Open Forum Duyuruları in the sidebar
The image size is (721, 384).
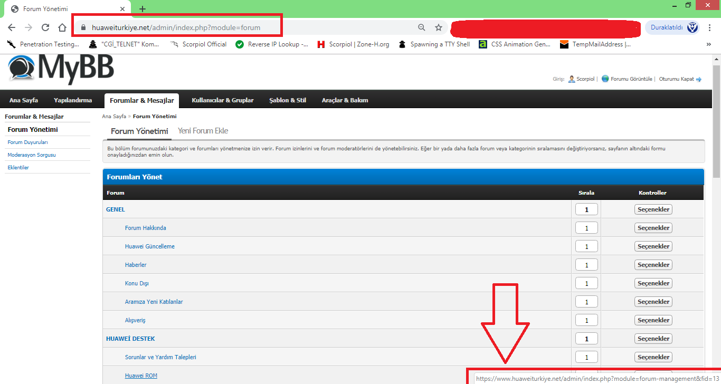click(x=28, y=142)
